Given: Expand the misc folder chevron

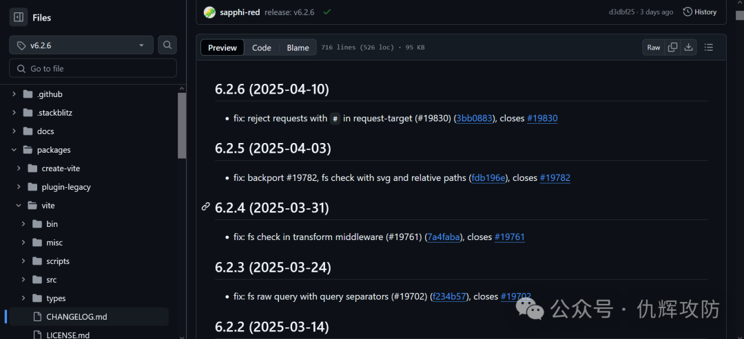Looking at the screenshot, I should (x=23, y=243).
